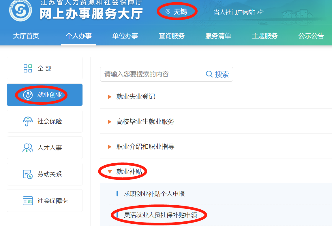This screenshot has height=226, width=332.
Task: Click the 职业介绍和职业指导 heading text
Action: tap(145, 146)
